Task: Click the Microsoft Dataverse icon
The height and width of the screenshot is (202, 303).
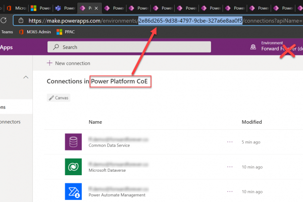Action: point(73,167)
